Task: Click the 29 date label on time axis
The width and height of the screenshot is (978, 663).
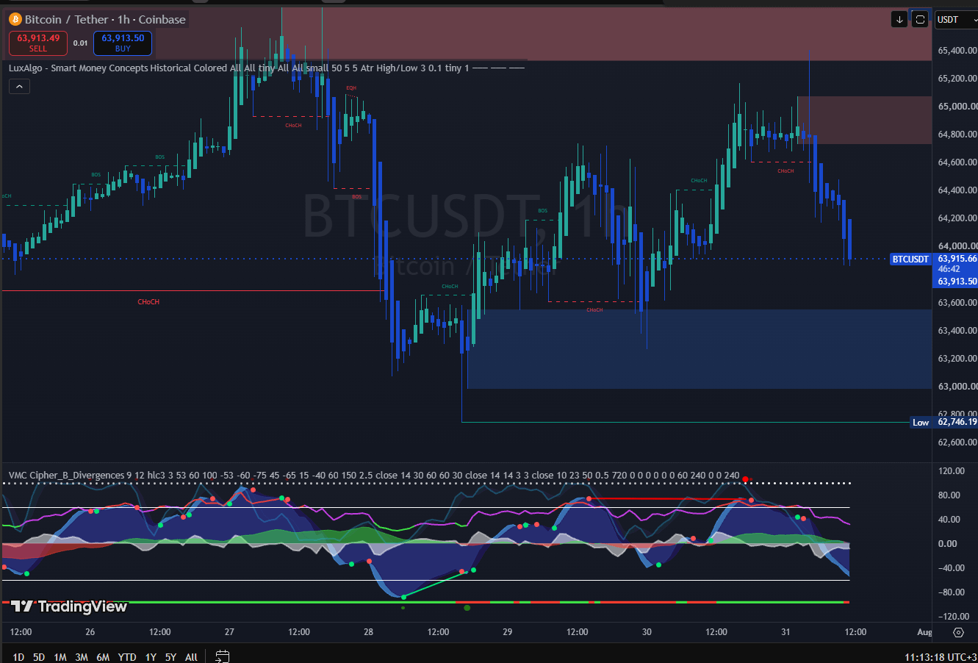Action: [x=508, y=632]
